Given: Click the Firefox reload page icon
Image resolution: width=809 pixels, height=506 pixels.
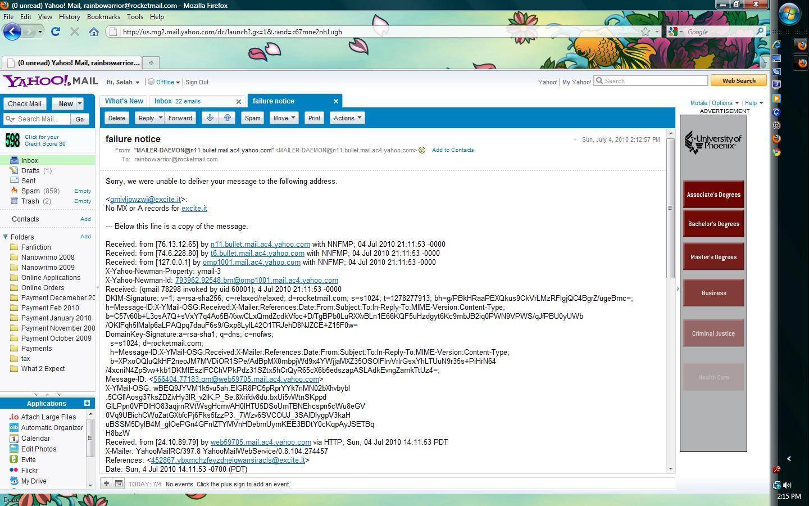Looking at the screenshot, I should [55, 32].
